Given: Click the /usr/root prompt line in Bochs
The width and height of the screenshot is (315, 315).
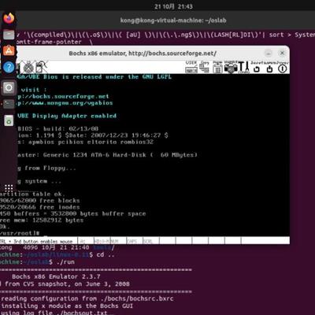Looking at the screenshot, I should coord(20,233).
